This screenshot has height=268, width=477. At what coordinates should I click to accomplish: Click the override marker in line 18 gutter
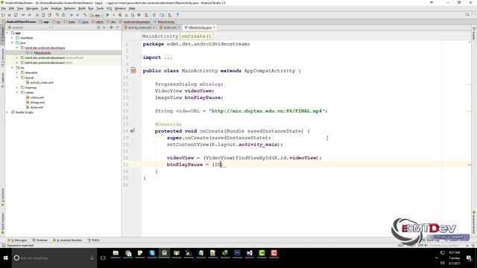(133, 131)
